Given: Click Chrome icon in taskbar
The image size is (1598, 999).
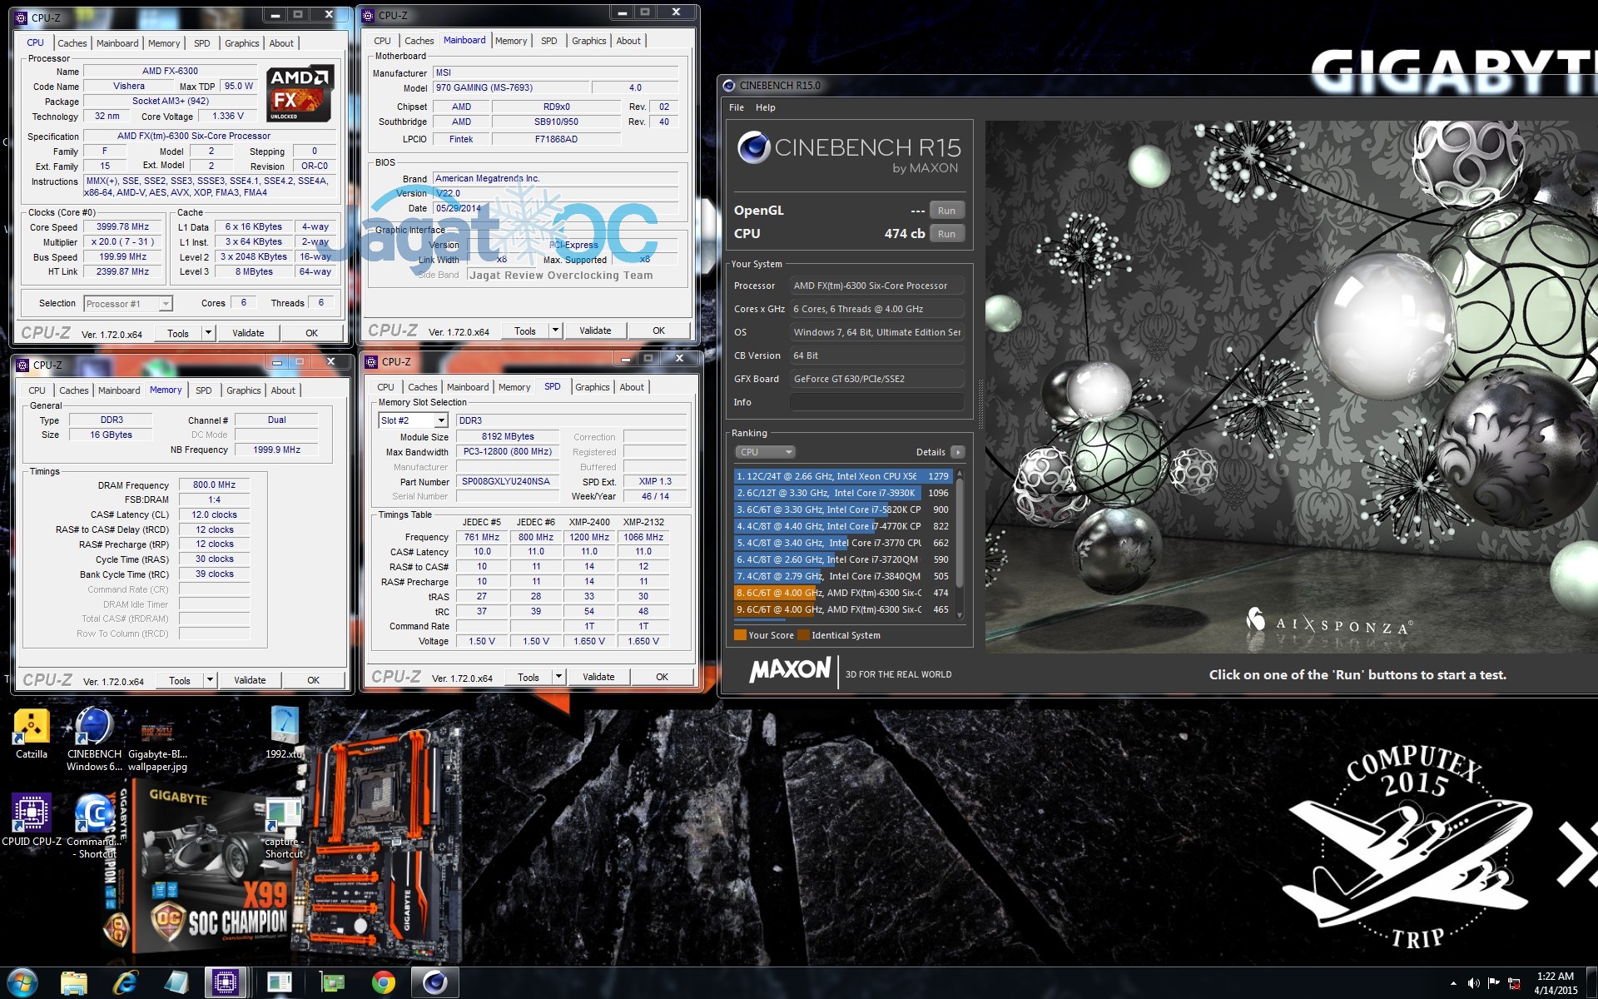Looking at the screenshot, I should coord(383,982).
